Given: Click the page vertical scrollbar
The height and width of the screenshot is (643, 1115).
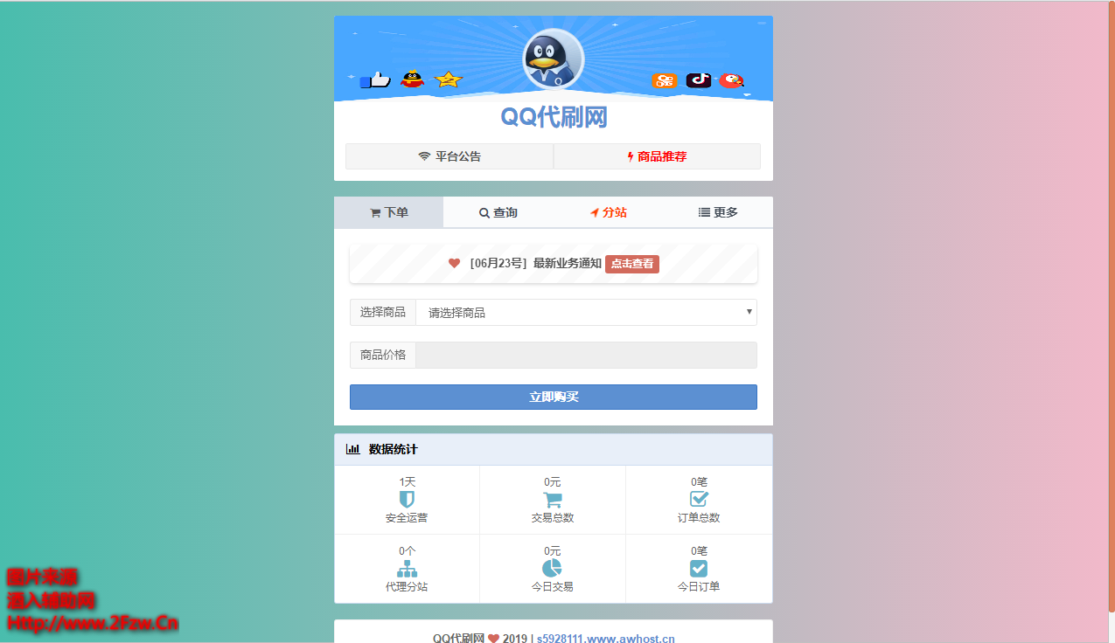Looking at the screenshot, I should [x=1111, y=306].
